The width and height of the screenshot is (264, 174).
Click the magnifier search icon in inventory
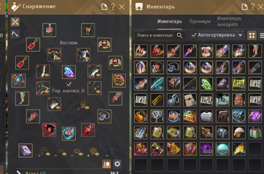click(180, 35)
